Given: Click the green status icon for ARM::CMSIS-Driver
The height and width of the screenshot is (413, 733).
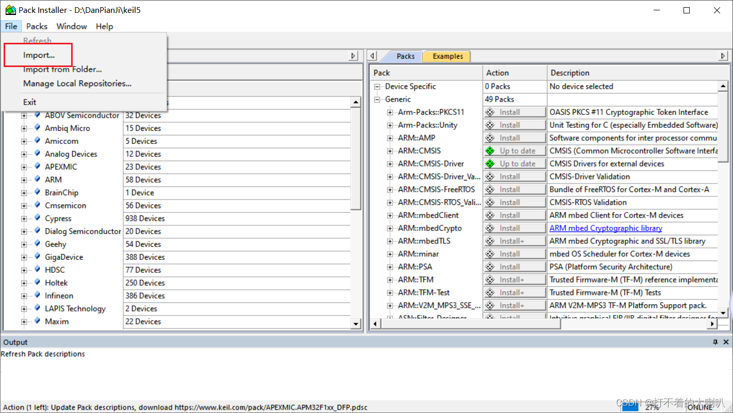Looking at the screenshot, I should (x=490, y=164).
